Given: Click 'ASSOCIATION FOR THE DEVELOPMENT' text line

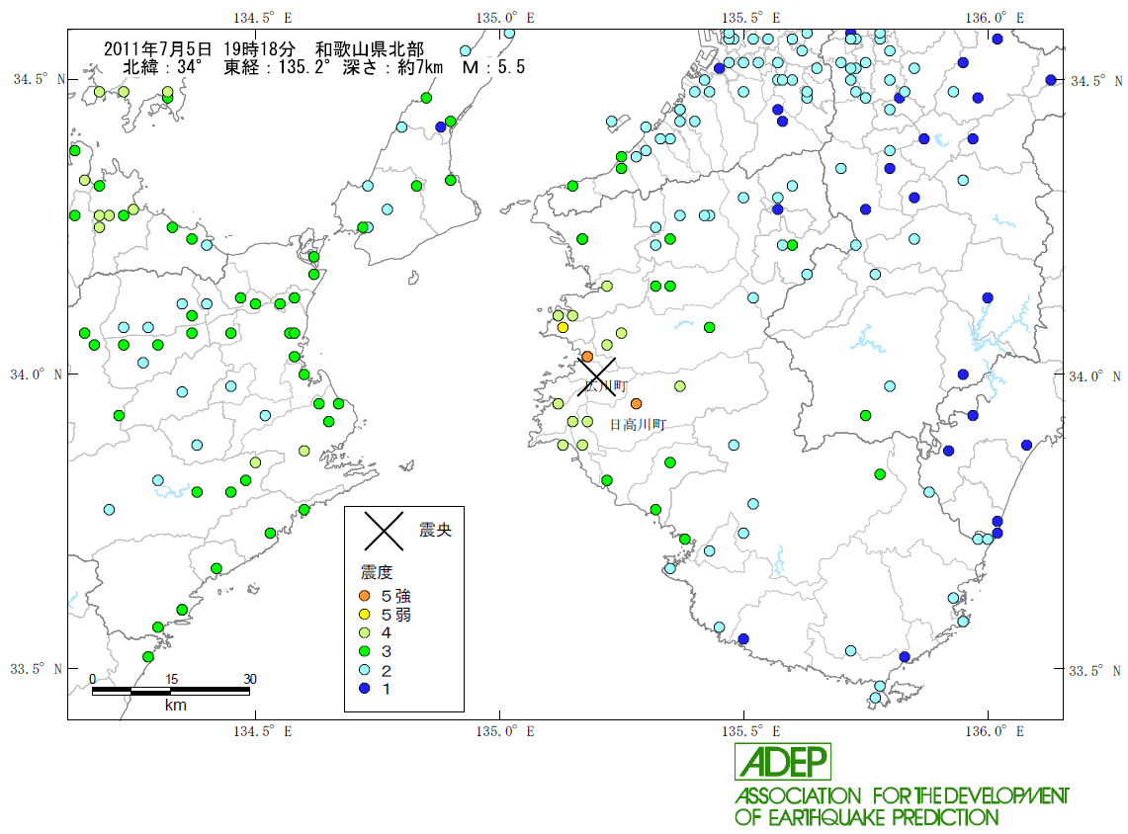Looking at the screenshot, I should click(903, 795).
